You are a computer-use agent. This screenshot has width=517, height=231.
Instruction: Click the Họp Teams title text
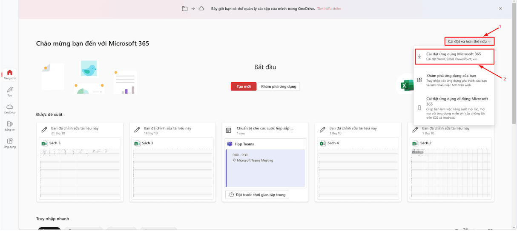point(244,144)
